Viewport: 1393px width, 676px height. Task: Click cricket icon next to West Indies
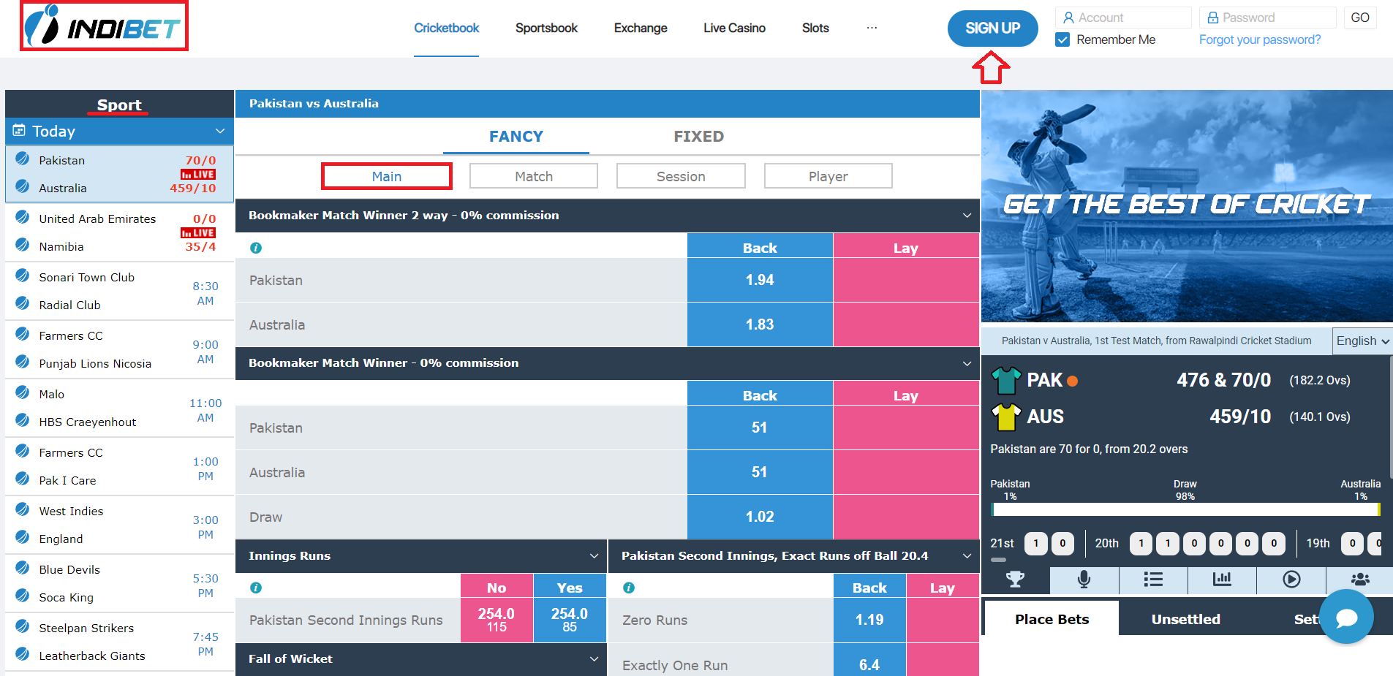pyautogui.click(x=23, y=509)
